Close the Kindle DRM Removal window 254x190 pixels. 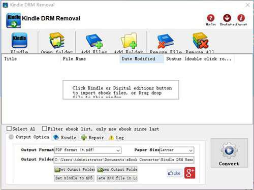tap(247, 5)
